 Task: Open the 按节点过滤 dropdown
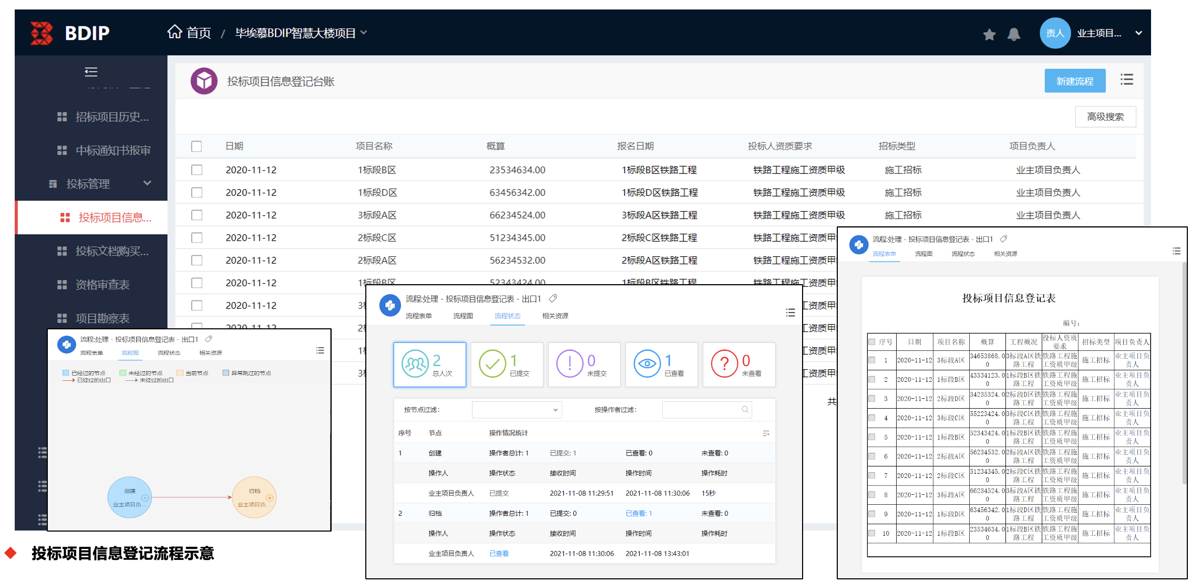coord(517,410)
